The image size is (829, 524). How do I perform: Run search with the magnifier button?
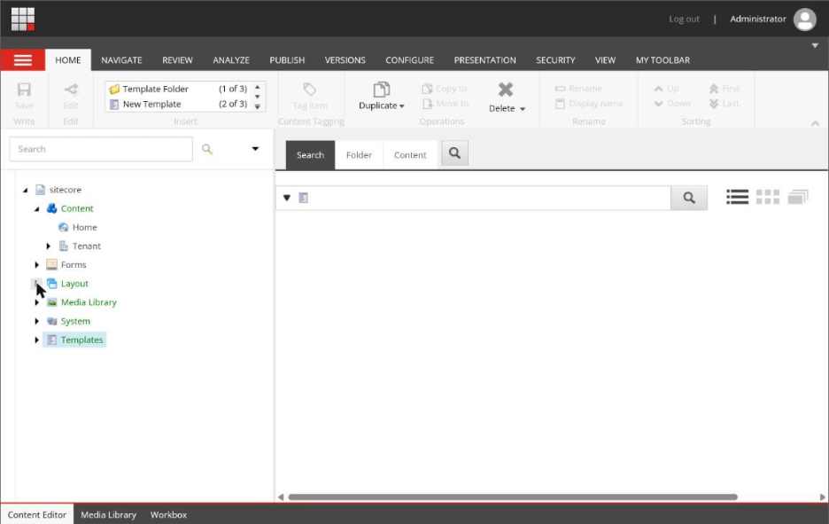pyautogui.click(x=689, y=198)
